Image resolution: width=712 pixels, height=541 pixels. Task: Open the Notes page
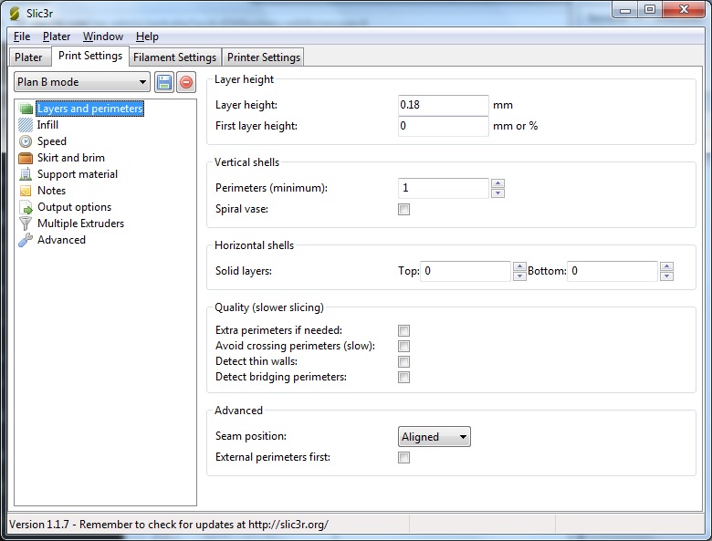51,191
